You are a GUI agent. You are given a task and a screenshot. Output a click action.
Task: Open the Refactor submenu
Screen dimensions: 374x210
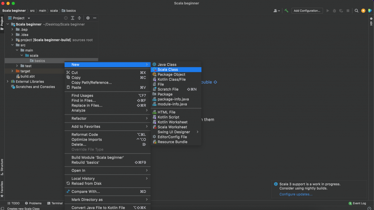tap(108, 118)
